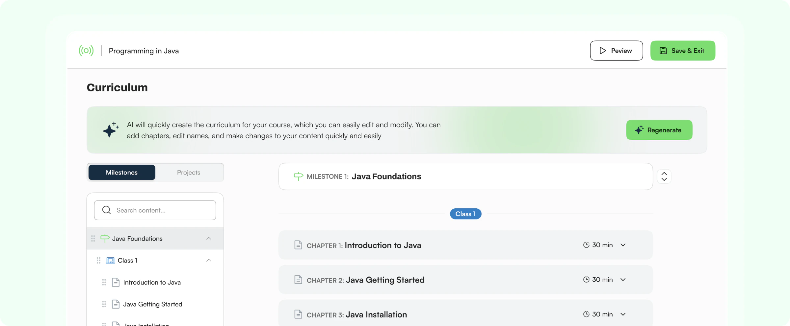
Task: Collapse Java Foundations in sidebar
Action: pyautogui.click(x=209, y=238)
